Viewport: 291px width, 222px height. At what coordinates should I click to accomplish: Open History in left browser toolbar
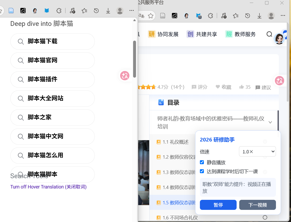point(96,11)
